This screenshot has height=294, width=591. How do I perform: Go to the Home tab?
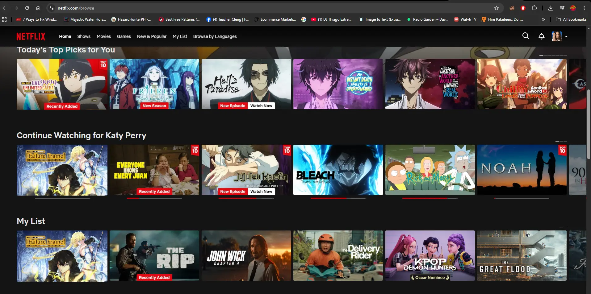tap(65, 36)
